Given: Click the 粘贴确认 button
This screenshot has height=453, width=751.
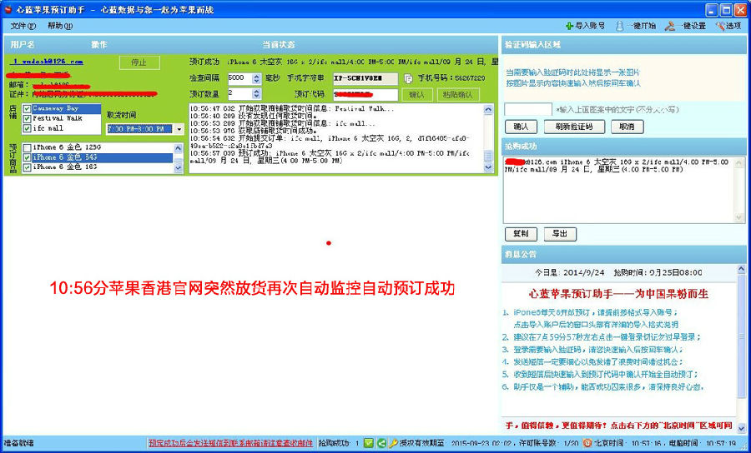Looking at the screenshot, I should pos(458,95).
